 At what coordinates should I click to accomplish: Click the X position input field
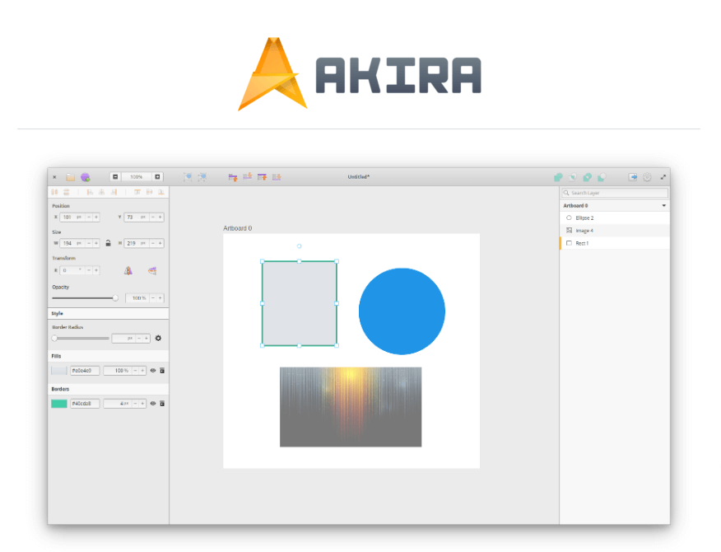pyautogui.click(x=72, y=217)
